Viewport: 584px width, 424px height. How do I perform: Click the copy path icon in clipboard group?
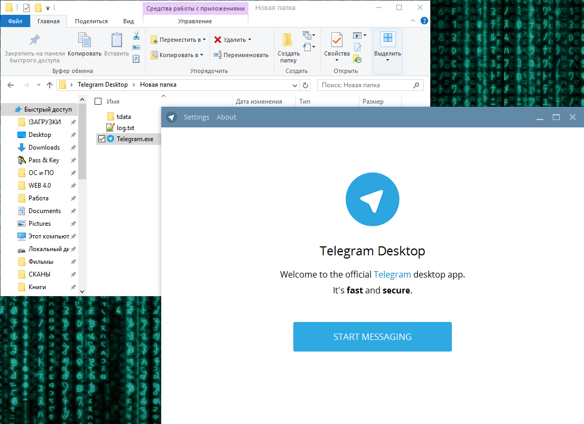(x=136, y=48)
